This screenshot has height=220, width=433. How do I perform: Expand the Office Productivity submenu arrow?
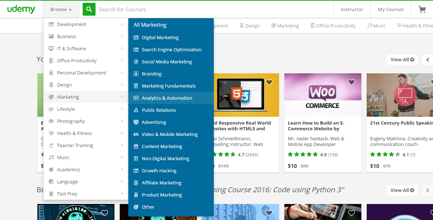coord(122,61)
